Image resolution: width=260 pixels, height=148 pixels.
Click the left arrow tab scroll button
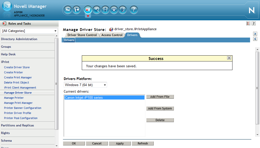(x=255, y=39)
